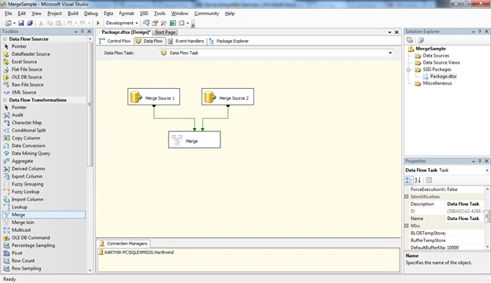Image resolution: width=491 pixels, height=283 pixels.
Task: Select Multicast transformation in toolbox
Action: click(21, 230)
